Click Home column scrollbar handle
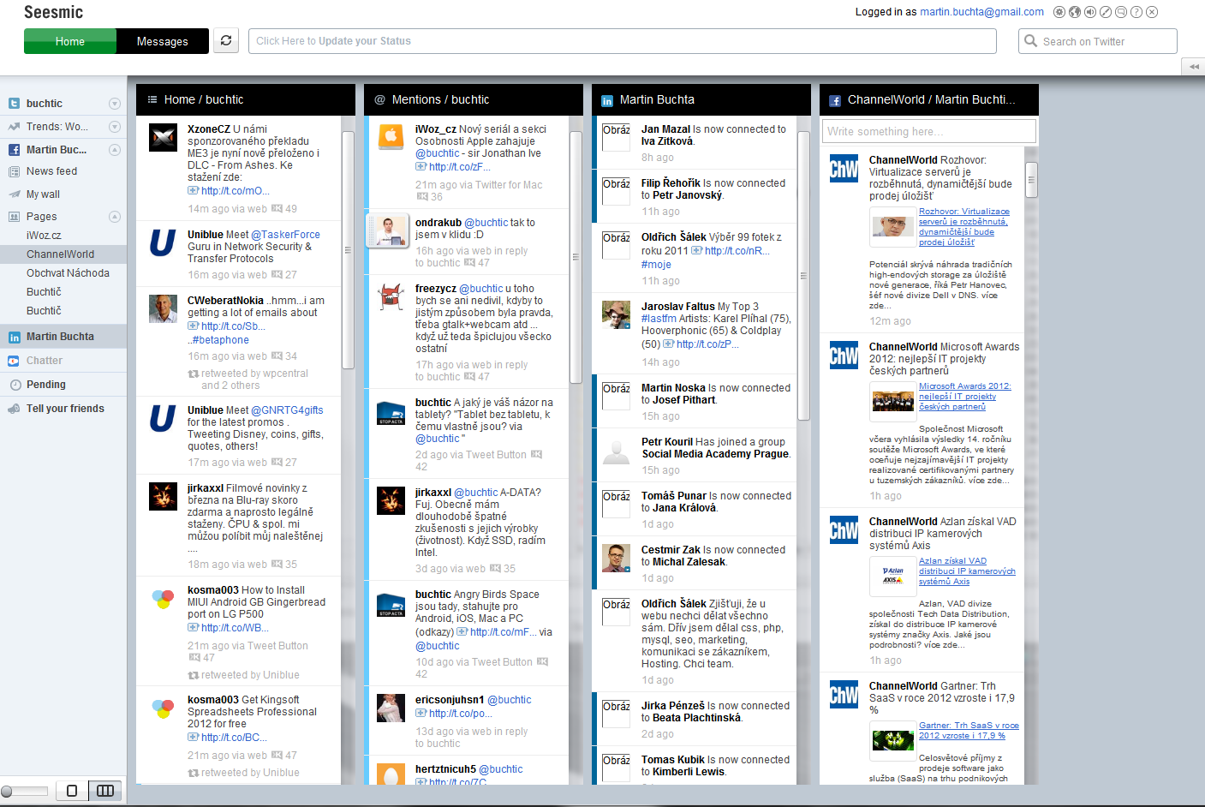Screen dimensions: 1205x807 (x=348, y=250)
